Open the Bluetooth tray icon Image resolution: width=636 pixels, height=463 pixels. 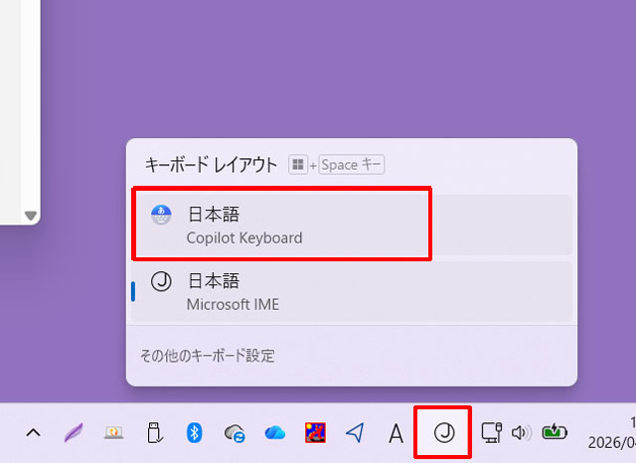coord(195,432)
